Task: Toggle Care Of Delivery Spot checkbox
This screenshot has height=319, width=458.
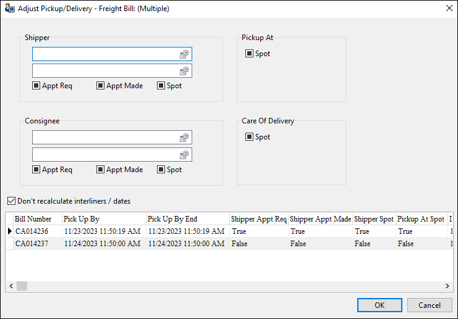Action: [249, 137]
